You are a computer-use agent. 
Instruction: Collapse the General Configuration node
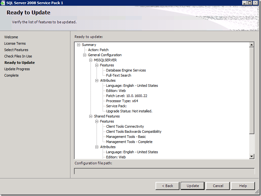84,55
